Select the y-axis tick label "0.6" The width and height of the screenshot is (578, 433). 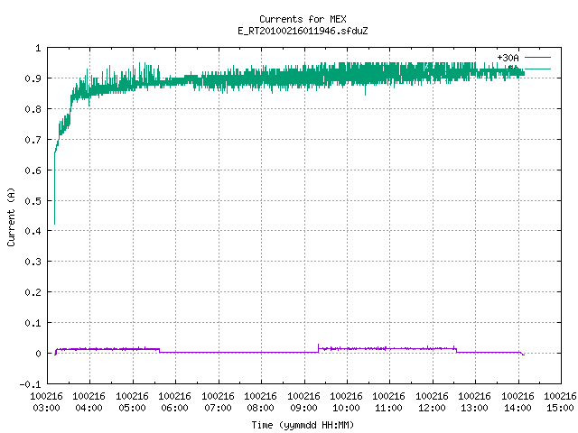[x=33, y=170]
